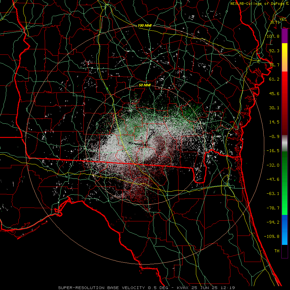Click the -109.8 value on velocity scale
This screenshot has height=290, width=290.
click(272, 237)
